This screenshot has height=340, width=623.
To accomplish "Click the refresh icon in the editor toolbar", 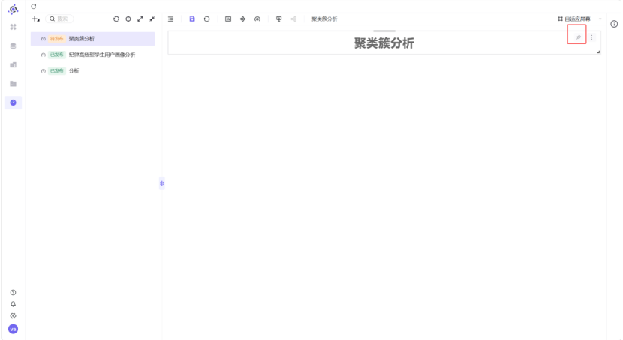I will [206, 19].
